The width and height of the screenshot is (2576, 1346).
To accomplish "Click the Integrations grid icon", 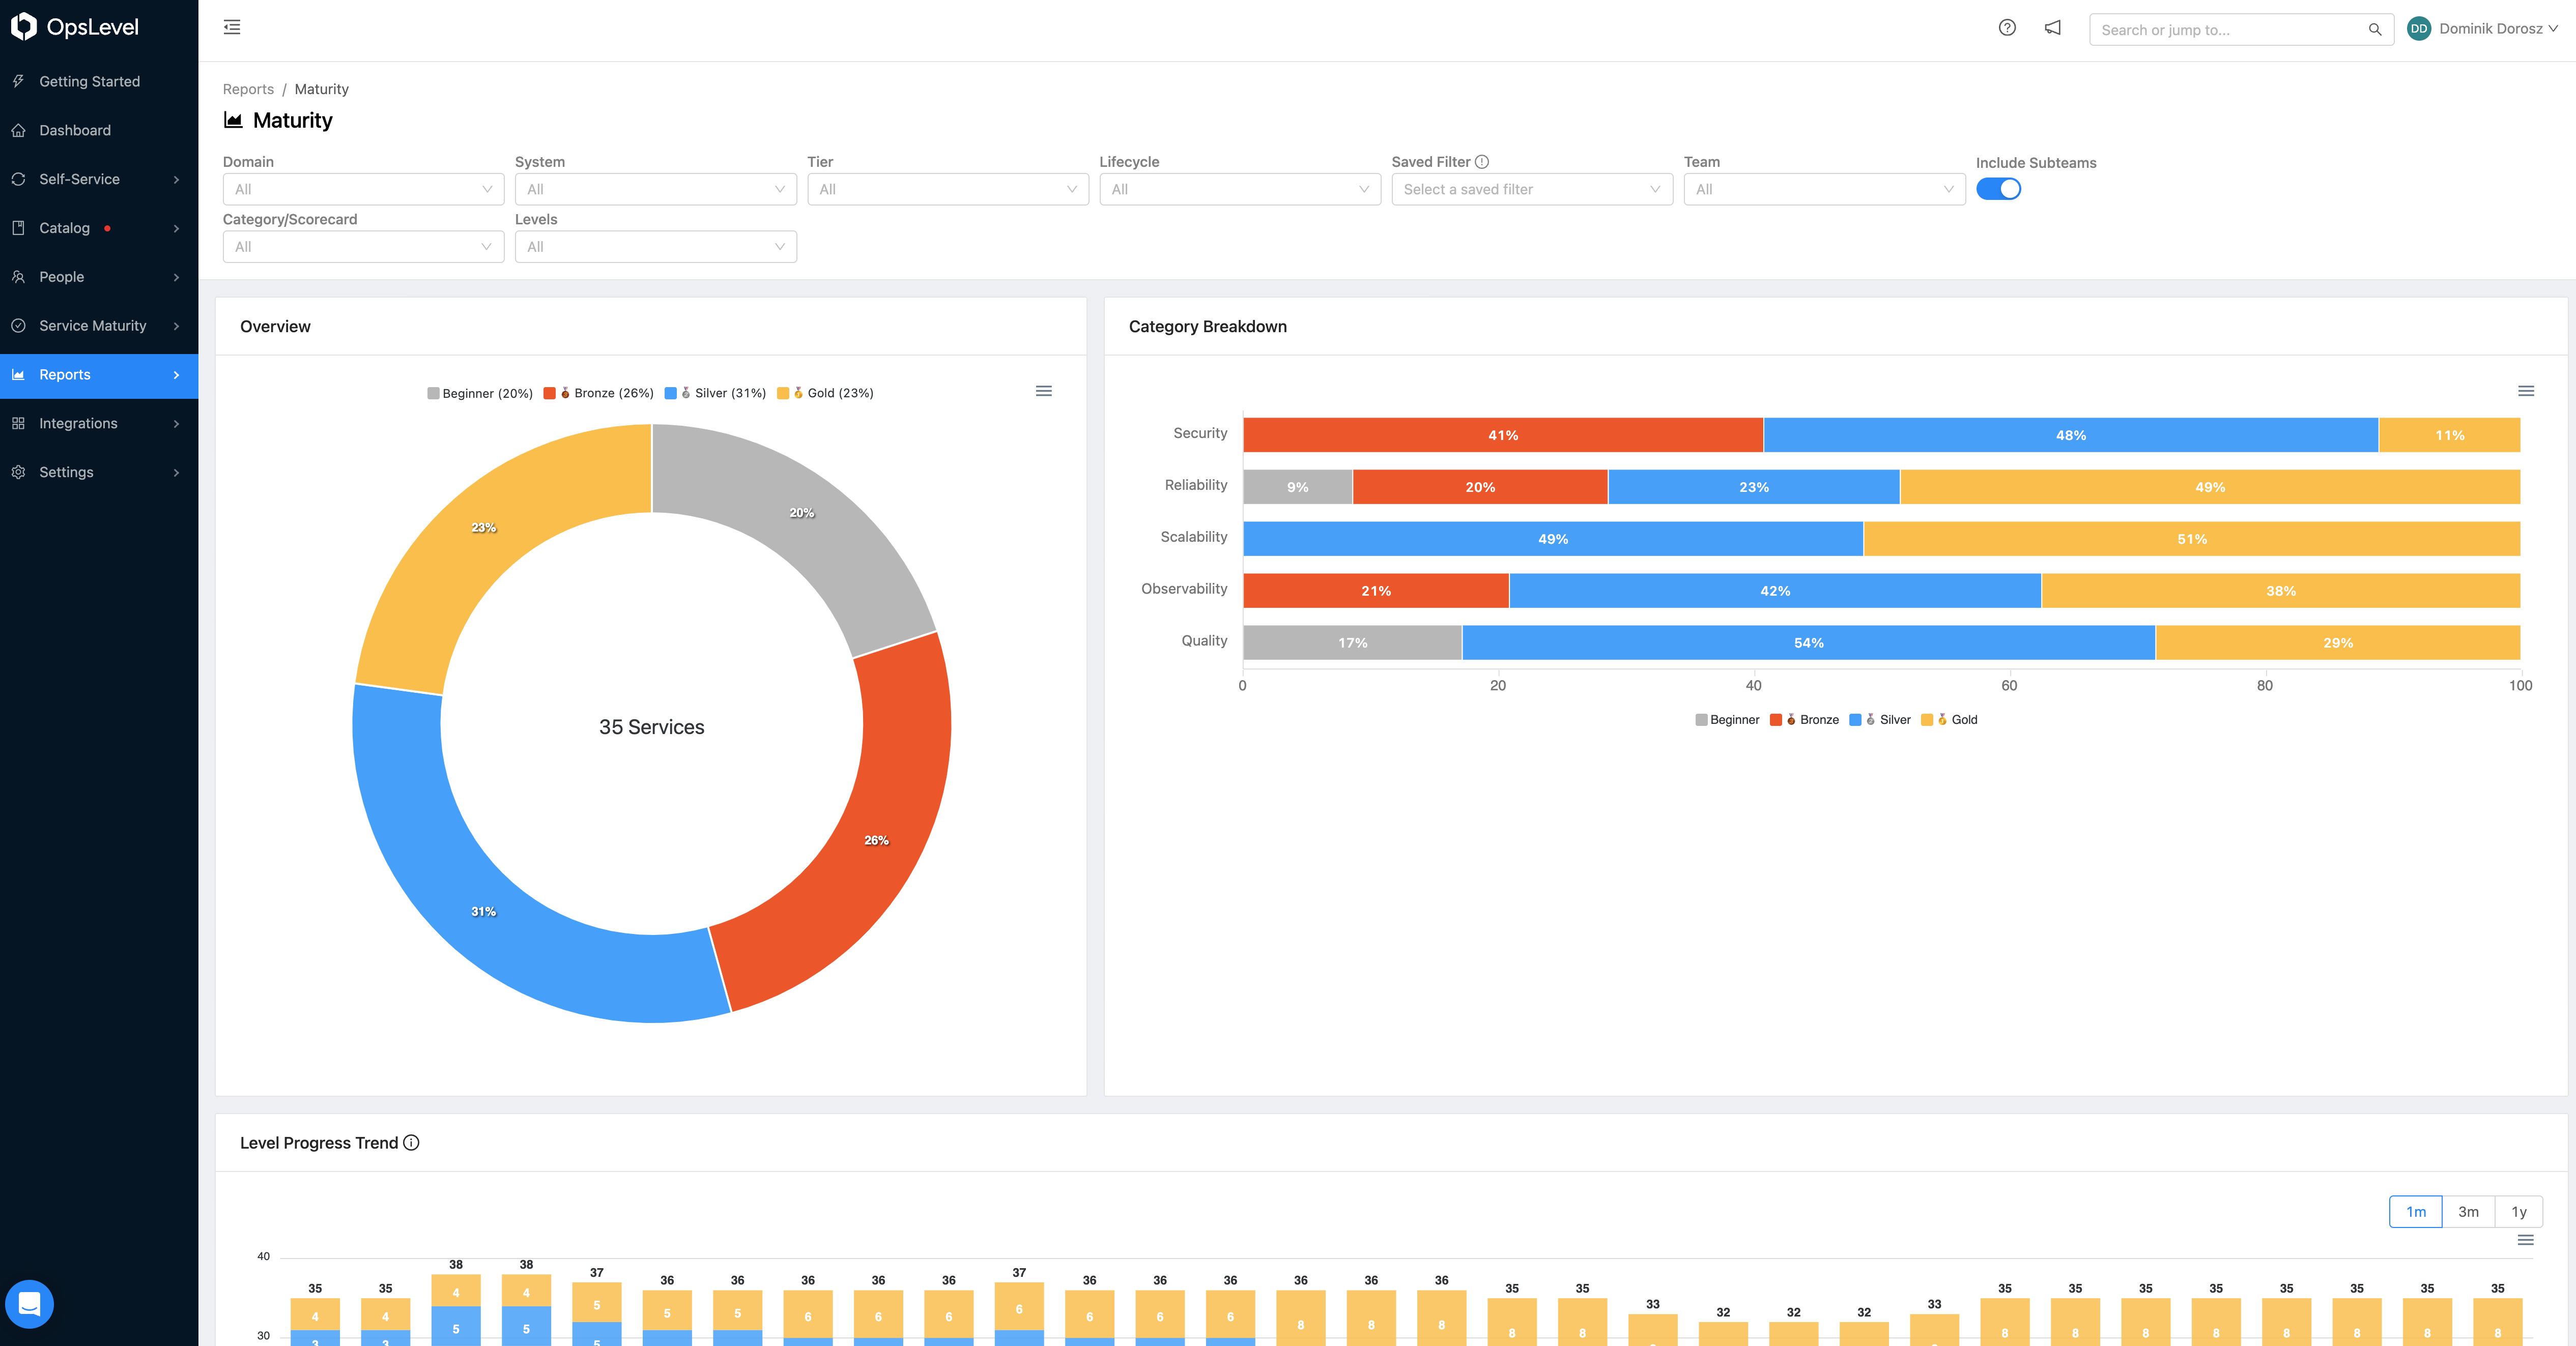I will point(18,424).
